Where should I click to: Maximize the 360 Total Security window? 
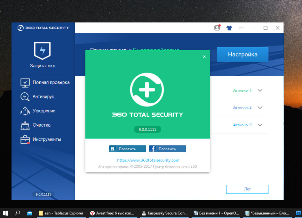(x=266, y=28)
